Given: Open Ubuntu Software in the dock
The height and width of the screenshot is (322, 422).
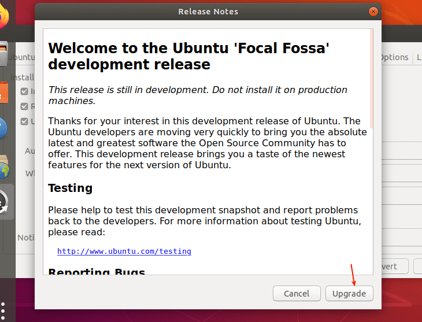Looking at the screenshot, I should click(x=4, y=92).
